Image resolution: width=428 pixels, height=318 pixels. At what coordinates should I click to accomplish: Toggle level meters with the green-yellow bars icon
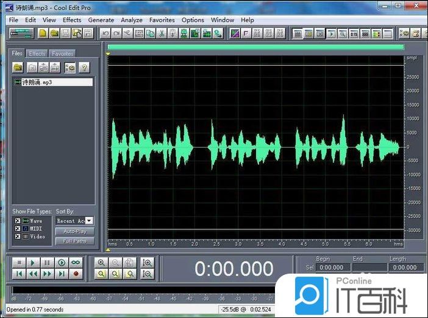click(376, 34)
